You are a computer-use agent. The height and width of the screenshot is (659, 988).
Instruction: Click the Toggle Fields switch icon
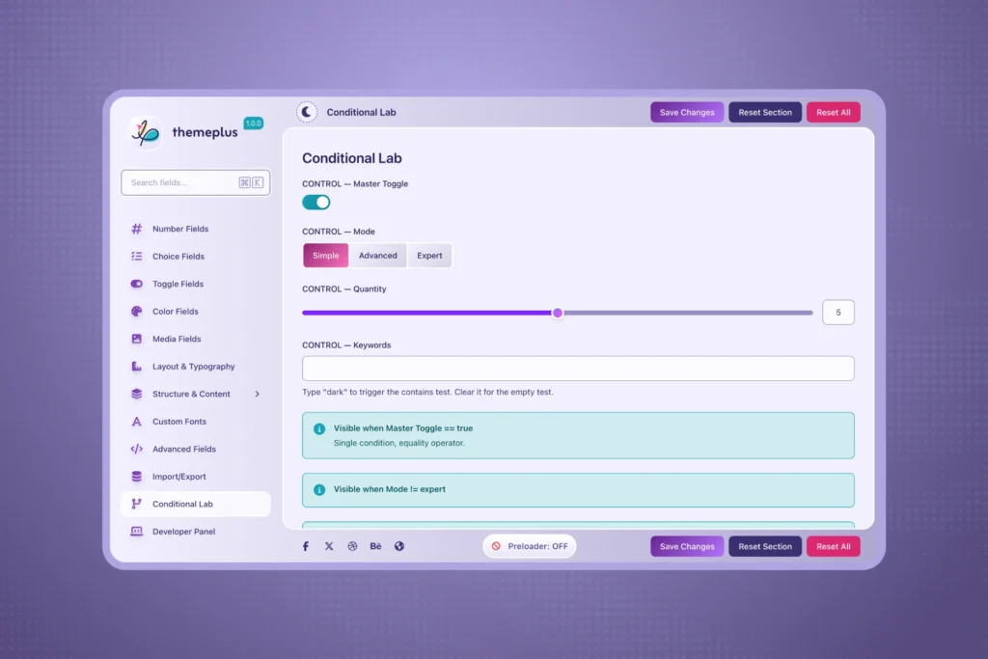pos(137,284)
